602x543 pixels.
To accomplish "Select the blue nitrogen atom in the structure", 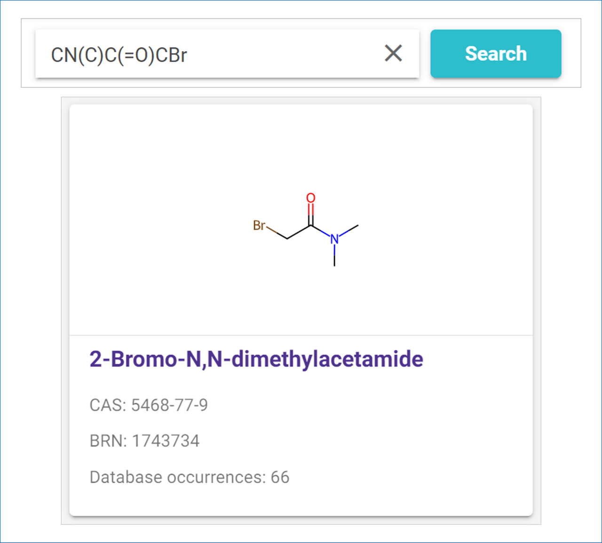I will [x=334, y=239].
